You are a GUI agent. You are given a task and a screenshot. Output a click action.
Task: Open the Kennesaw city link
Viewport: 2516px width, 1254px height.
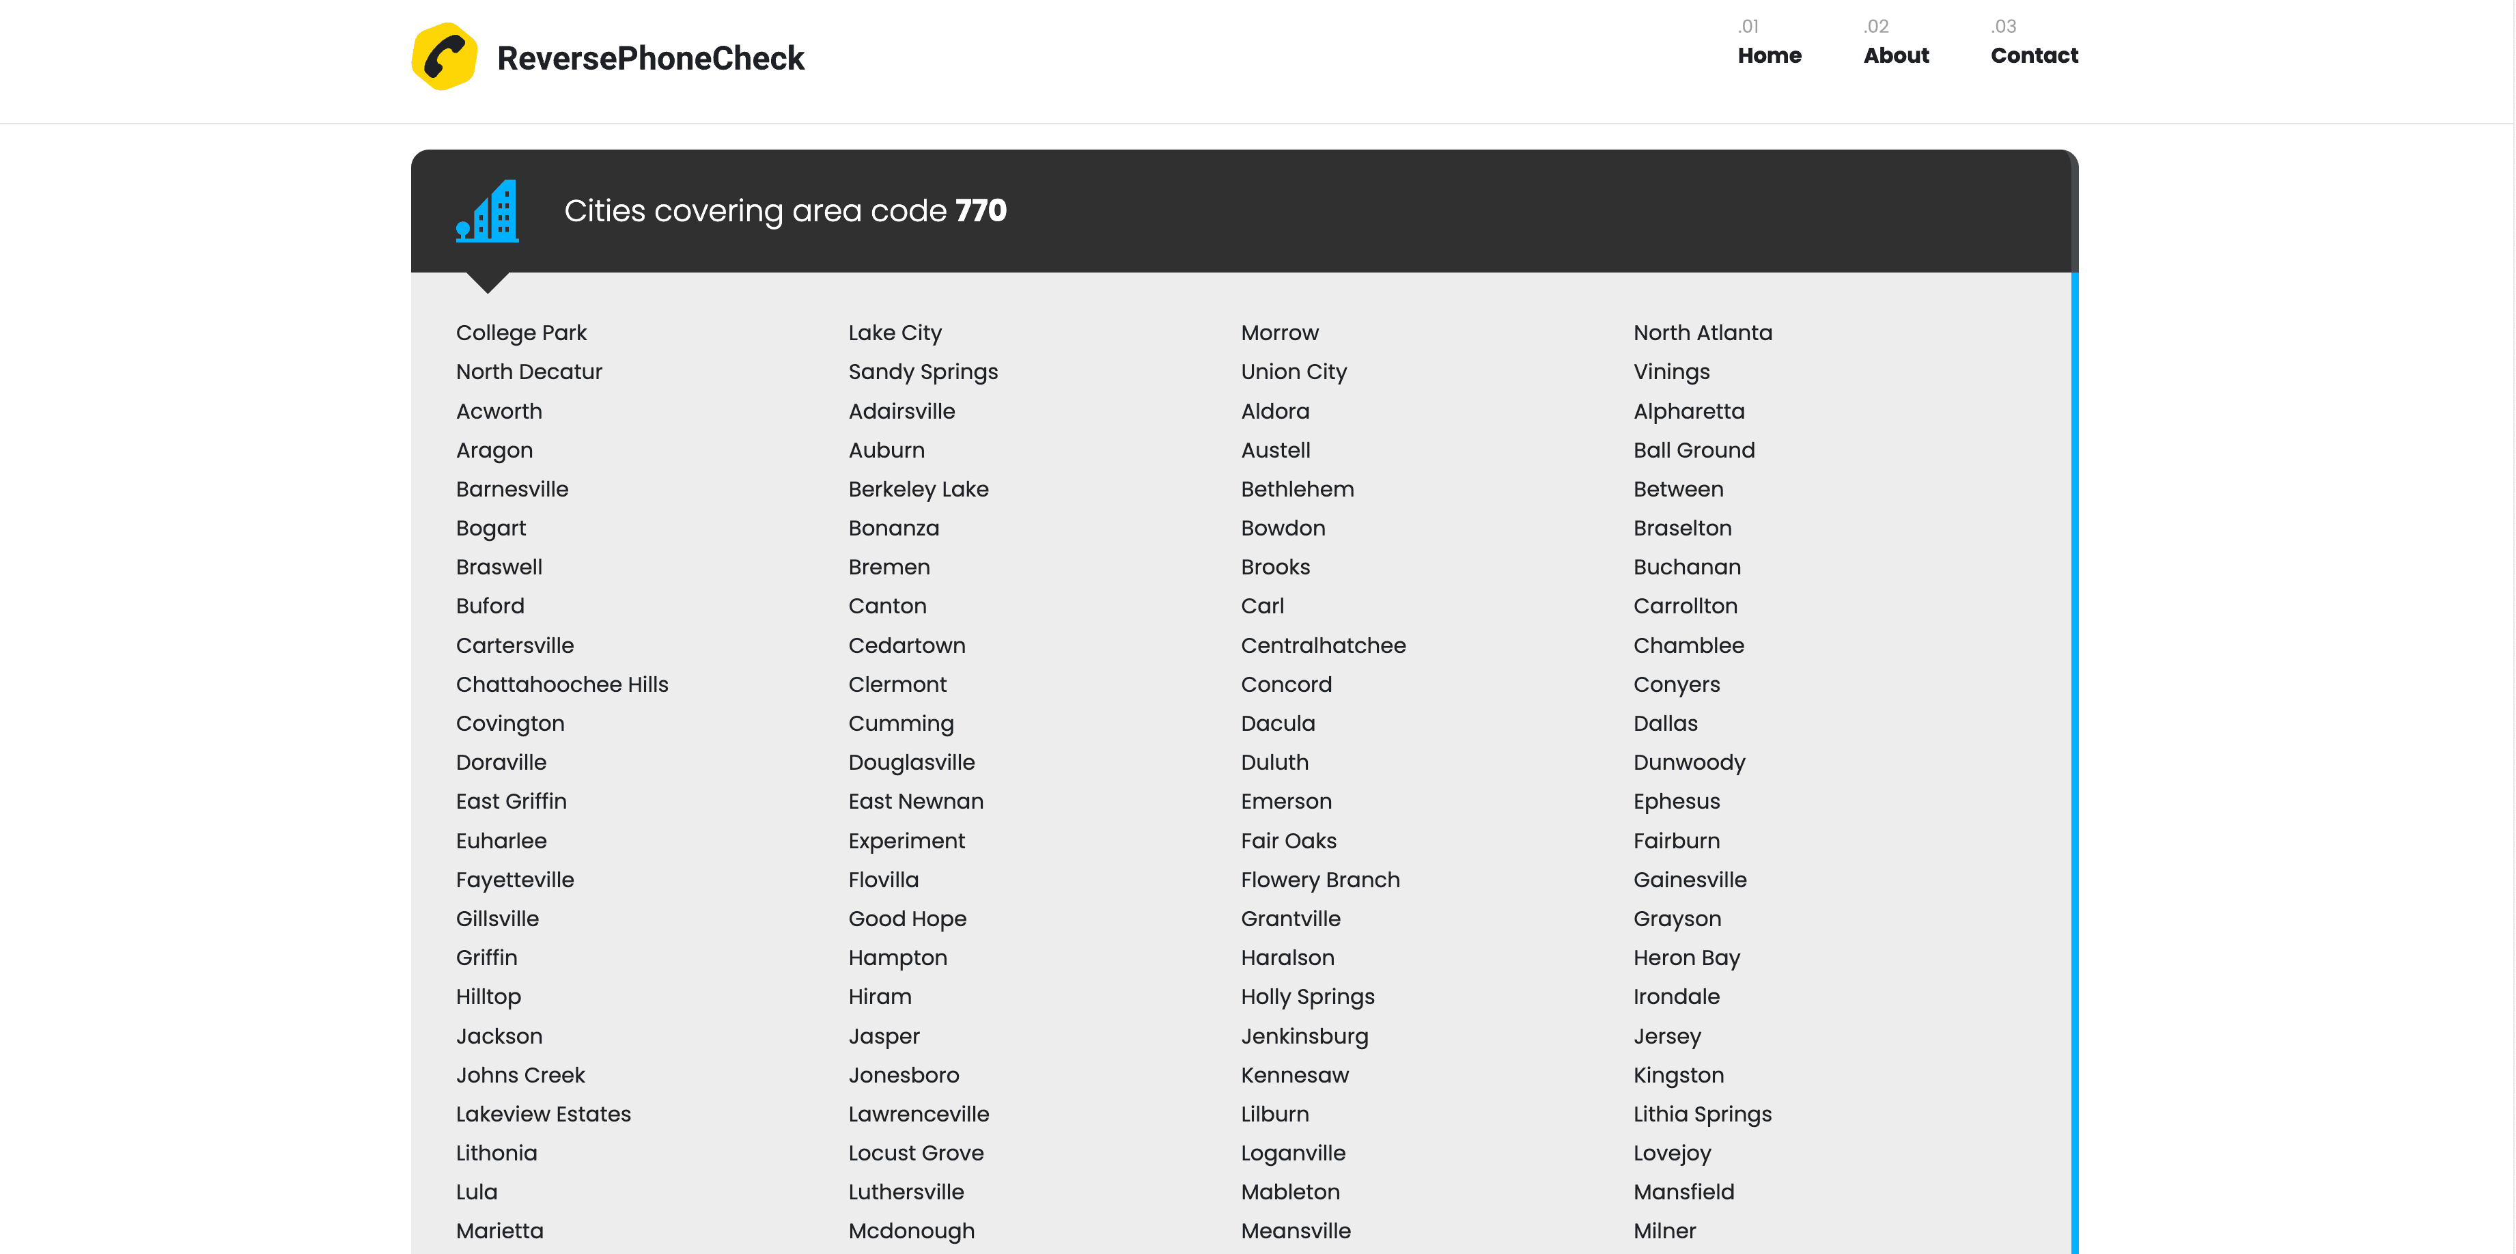pyautogui.click(x=1294, y=1075)
